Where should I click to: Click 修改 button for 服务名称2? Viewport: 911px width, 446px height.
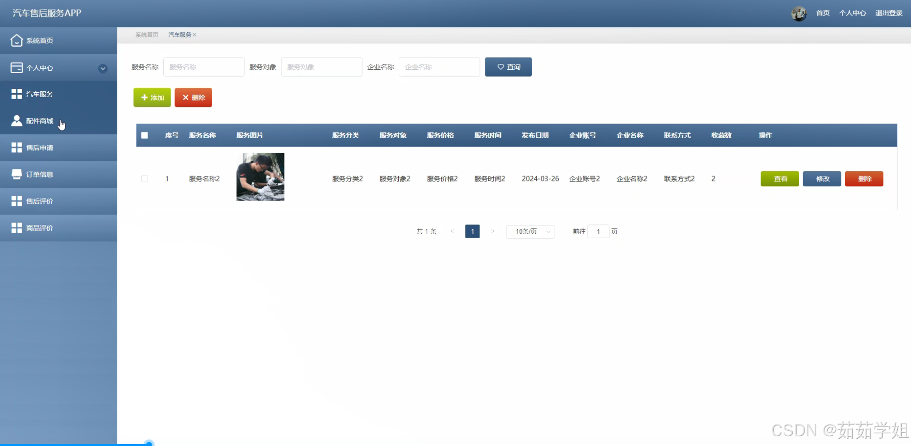(x=822, y=179)
